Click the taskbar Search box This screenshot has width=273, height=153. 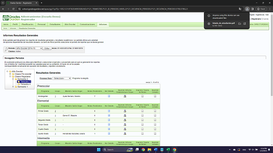tap(118, 150)
